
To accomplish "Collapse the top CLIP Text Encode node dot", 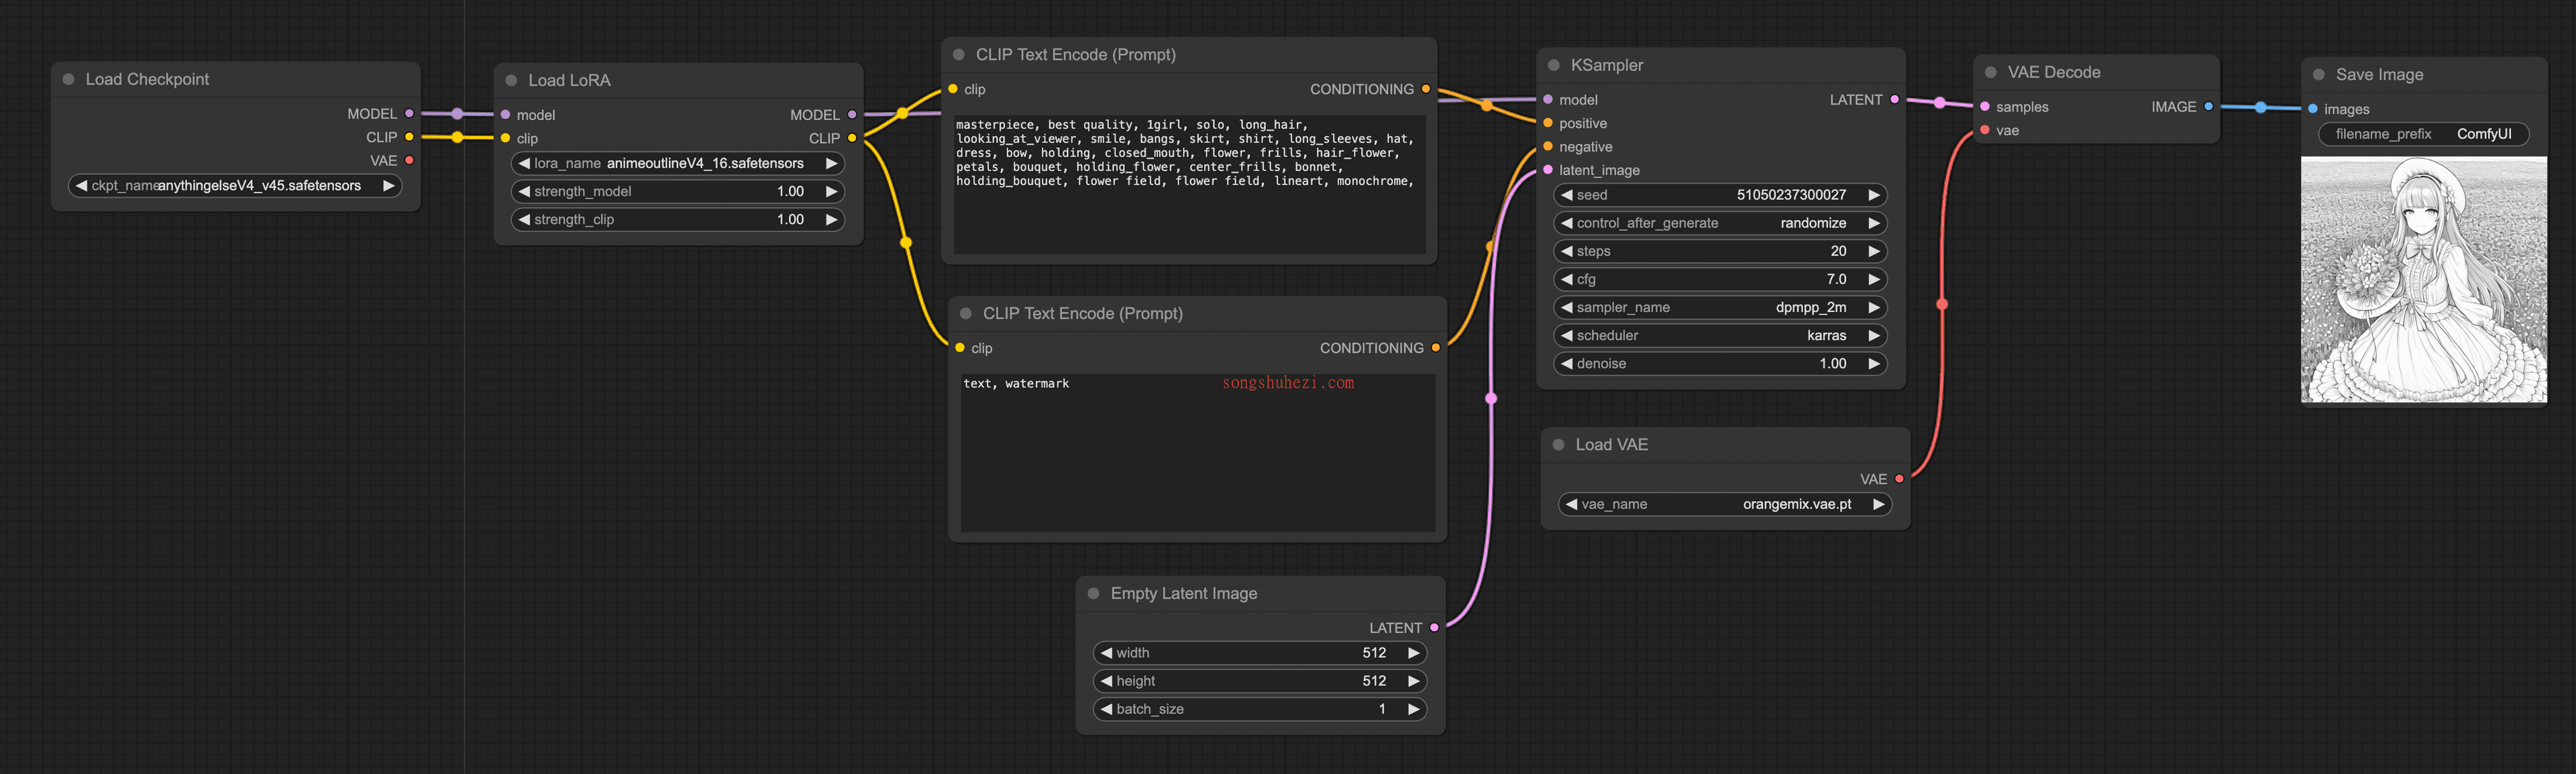I will [959, 55].
